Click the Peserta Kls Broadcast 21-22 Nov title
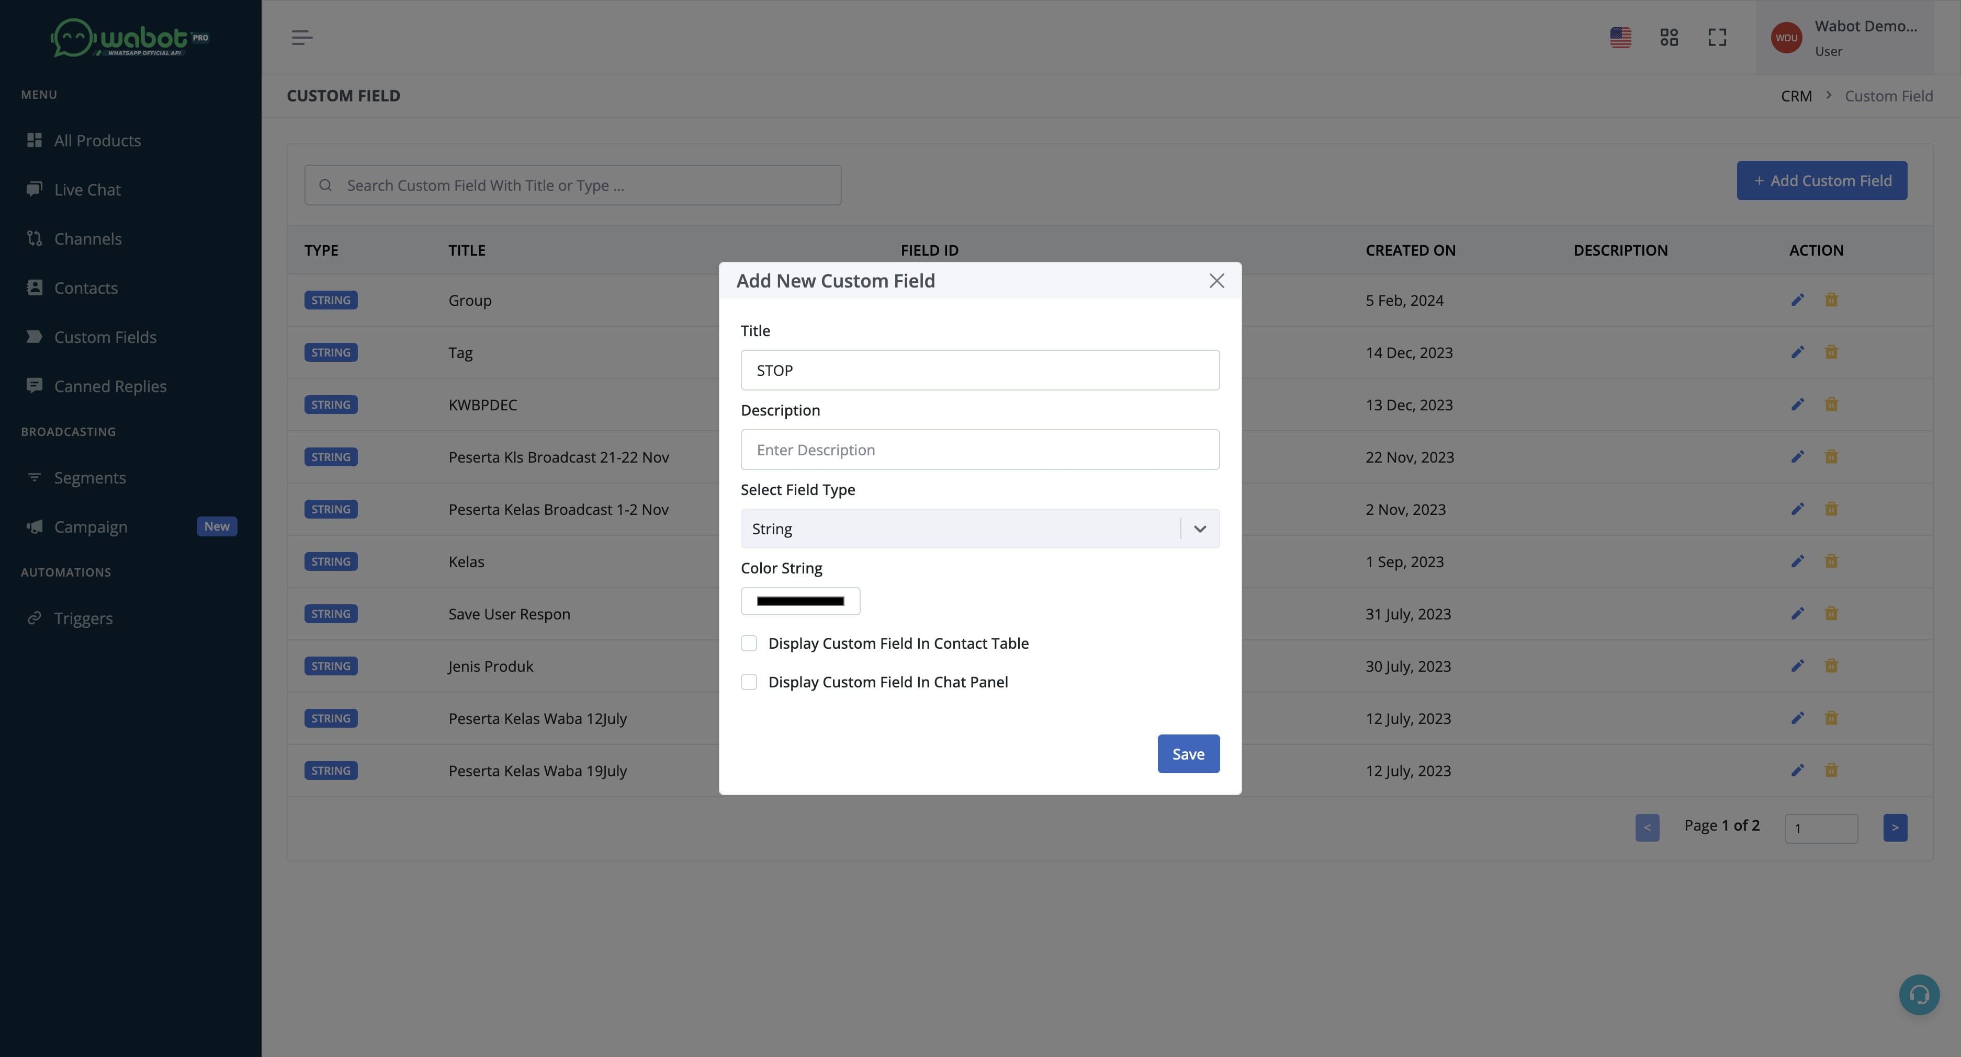The image size is (1961, 1057). 559,457
